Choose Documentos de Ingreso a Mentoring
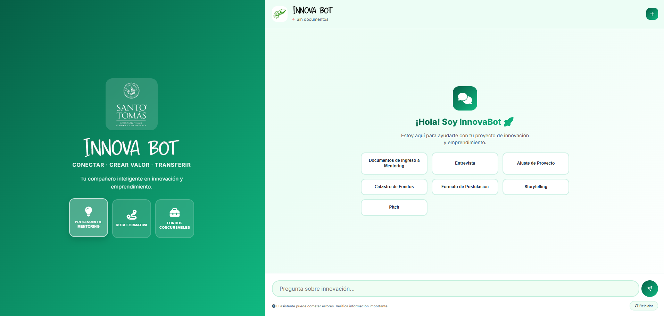664x316 pixels. 394,163
